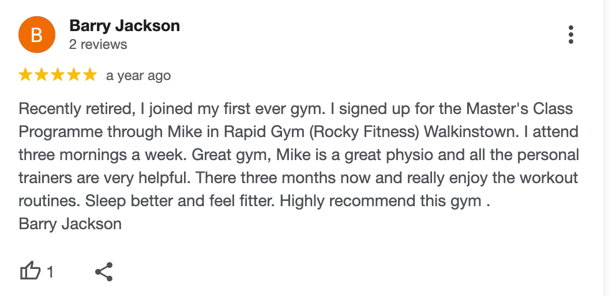The width and height of the screenshot is (616, 296).
Task: Click the orange B profile avatar
Action: point(37,35)
